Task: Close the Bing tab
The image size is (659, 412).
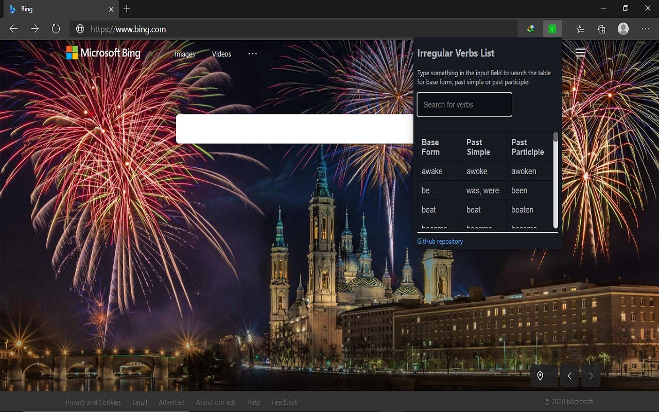Action: 111,9
